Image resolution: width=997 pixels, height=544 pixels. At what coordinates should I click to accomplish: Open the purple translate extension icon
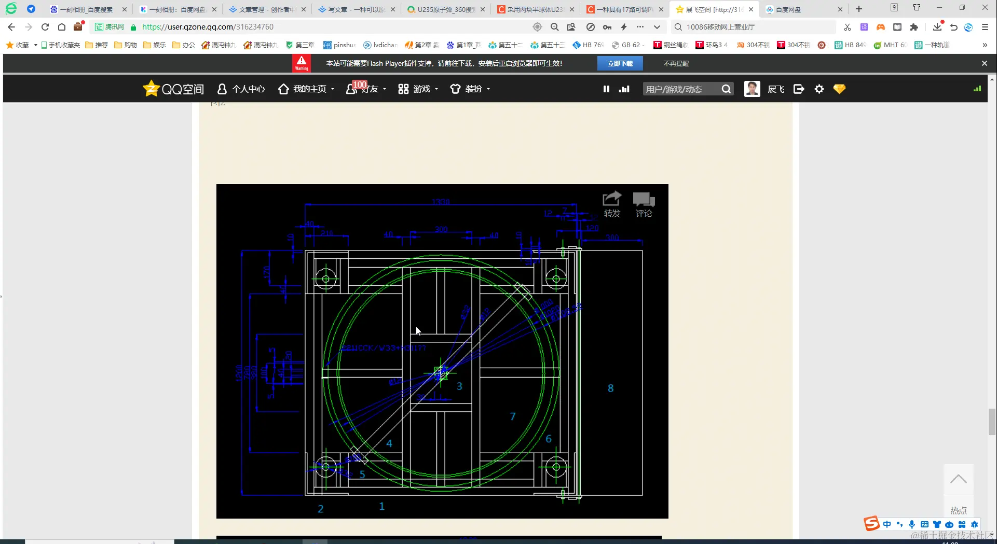point(864,27)
